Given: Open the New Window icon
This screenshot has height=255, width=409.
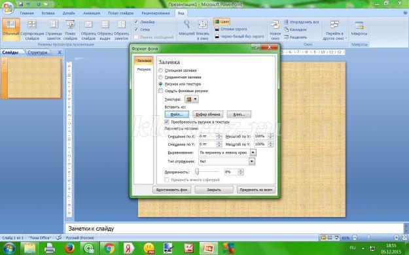Looking at the screenshot, I should (x=276, y=25).
